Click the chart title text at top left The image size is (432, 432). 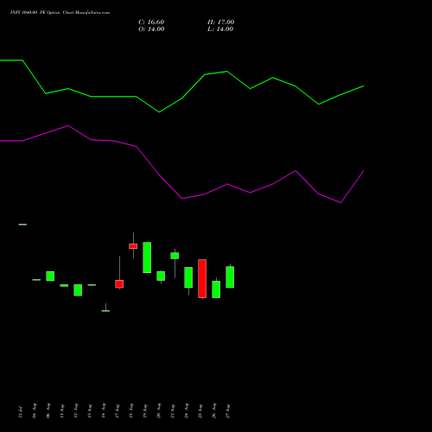click(60, 13)
